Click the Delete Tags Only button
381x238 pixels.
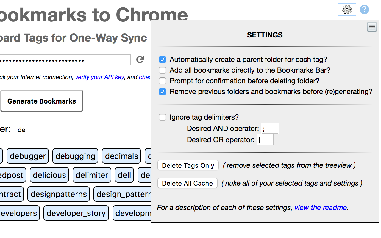tap(188, 165)
